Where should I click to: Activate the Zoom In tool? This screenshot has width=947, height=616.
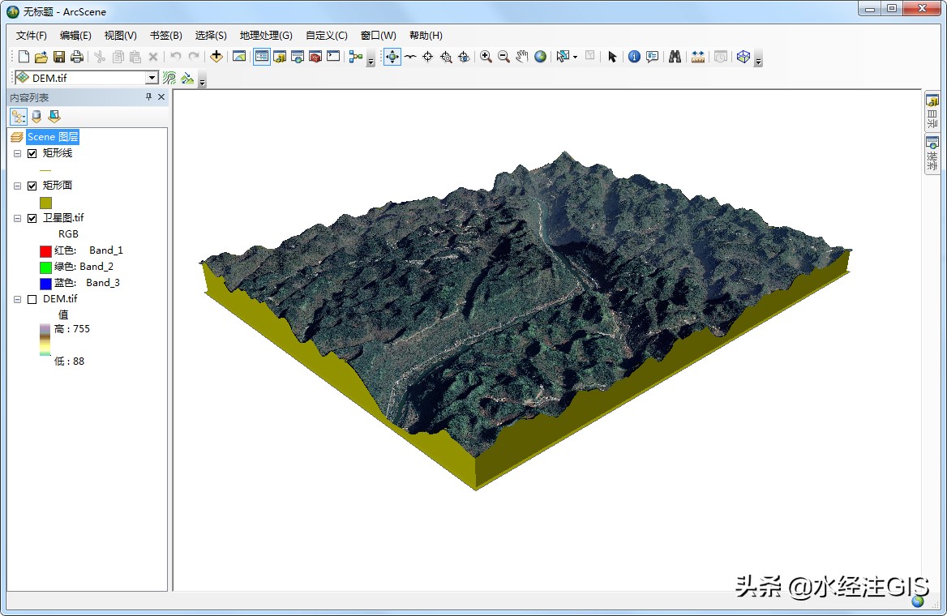[487, 57]
